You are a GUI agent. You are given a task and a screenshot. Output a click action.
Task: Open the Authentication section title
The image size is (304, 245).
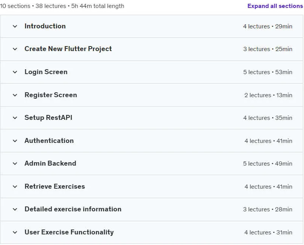tap(49, 141)
